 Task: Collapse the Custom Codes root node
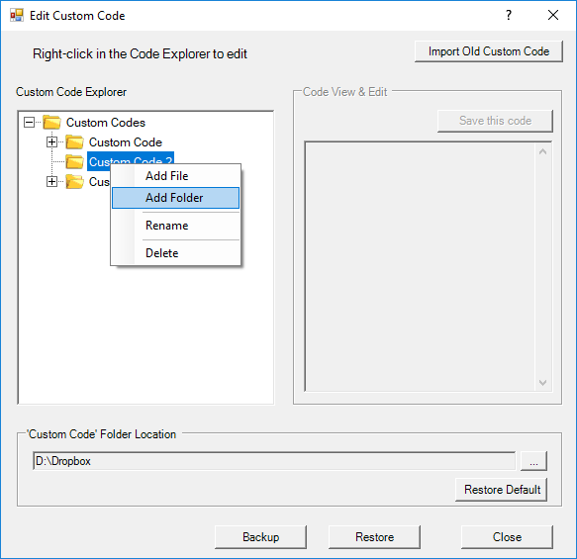(29, 122)
